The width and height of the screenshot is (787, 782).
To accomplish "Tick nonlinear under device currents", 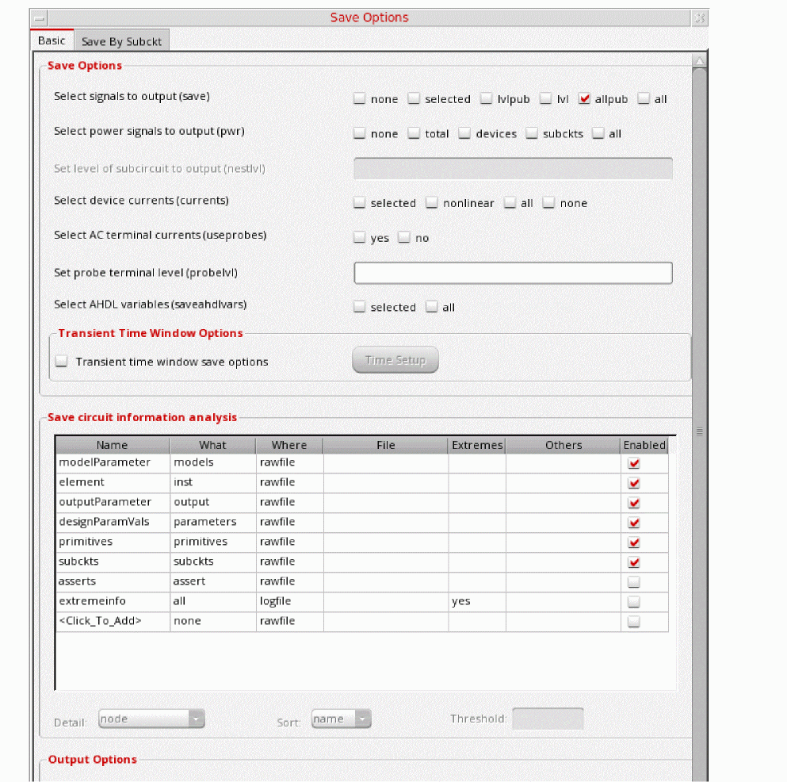I will (x=432, y=203).
